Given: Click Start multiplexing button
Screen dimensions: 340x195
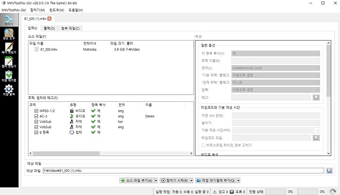Looking at the screenshot, I should (175, 181).
